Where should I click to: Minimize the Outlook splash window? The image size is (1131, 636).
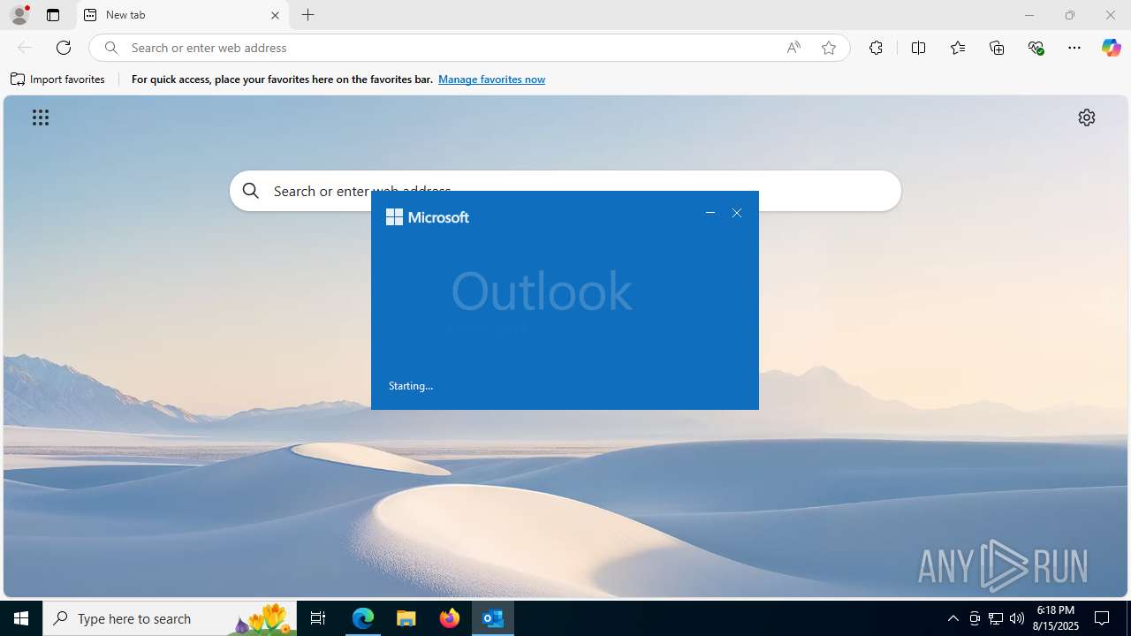710,213
